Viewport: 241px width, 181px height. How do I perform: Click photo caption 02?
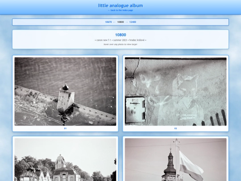(176, 128)
